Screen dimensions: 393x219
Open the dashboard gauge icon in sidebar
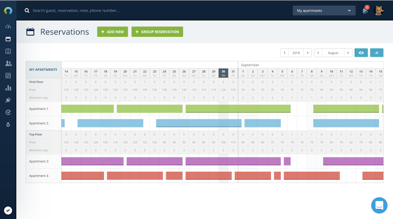tap(8, 27)
